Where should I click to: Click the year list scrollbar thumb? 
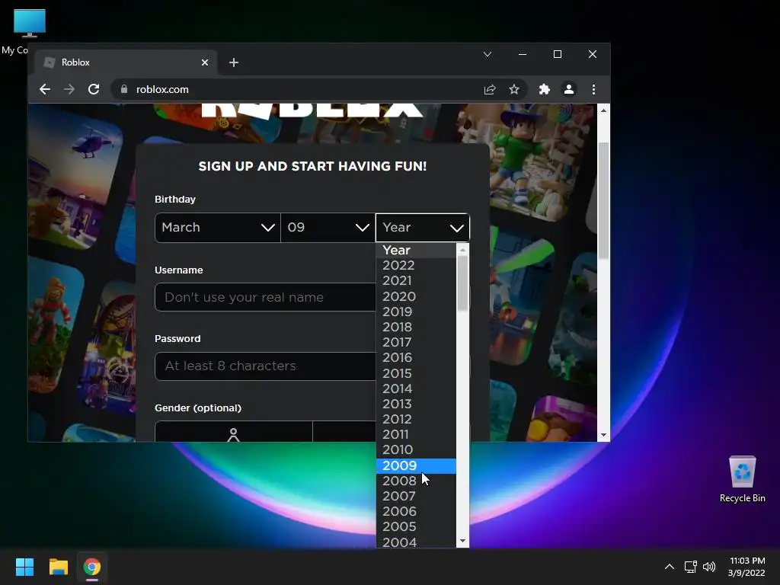(x=462, y=283)
